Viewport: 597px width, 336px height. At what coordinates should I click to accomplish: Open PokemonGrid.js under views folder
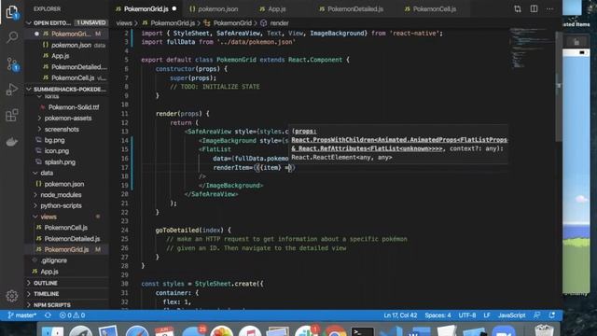click(66, 249)
